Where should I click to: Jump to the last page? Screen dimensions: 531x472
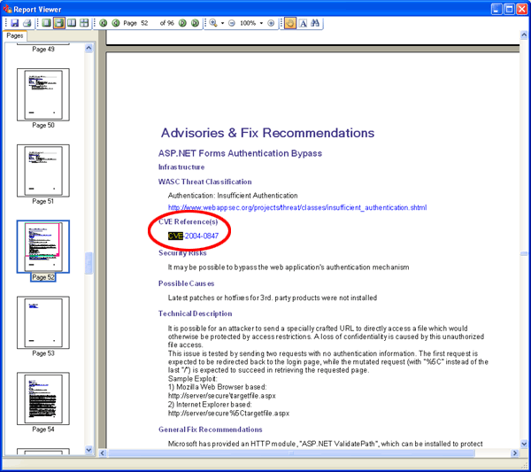pyautogui.click(x=194, y=23)
